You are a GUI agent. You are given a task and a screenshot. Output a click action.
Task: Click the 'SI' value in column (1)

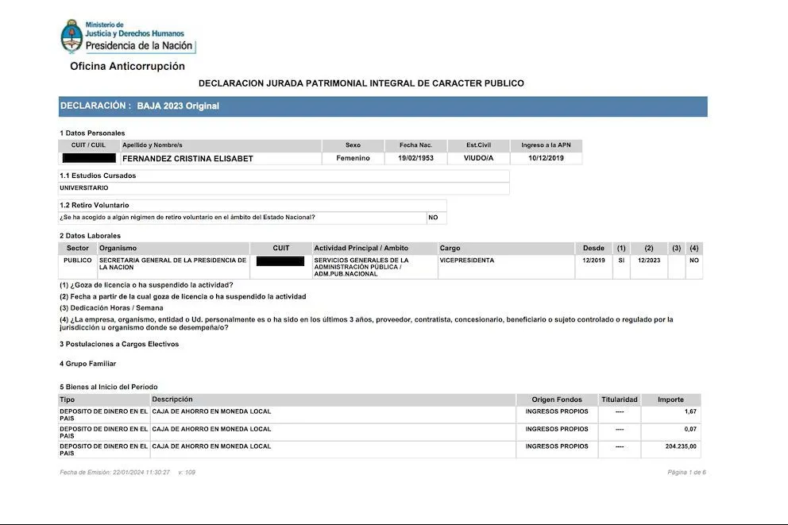621,261
